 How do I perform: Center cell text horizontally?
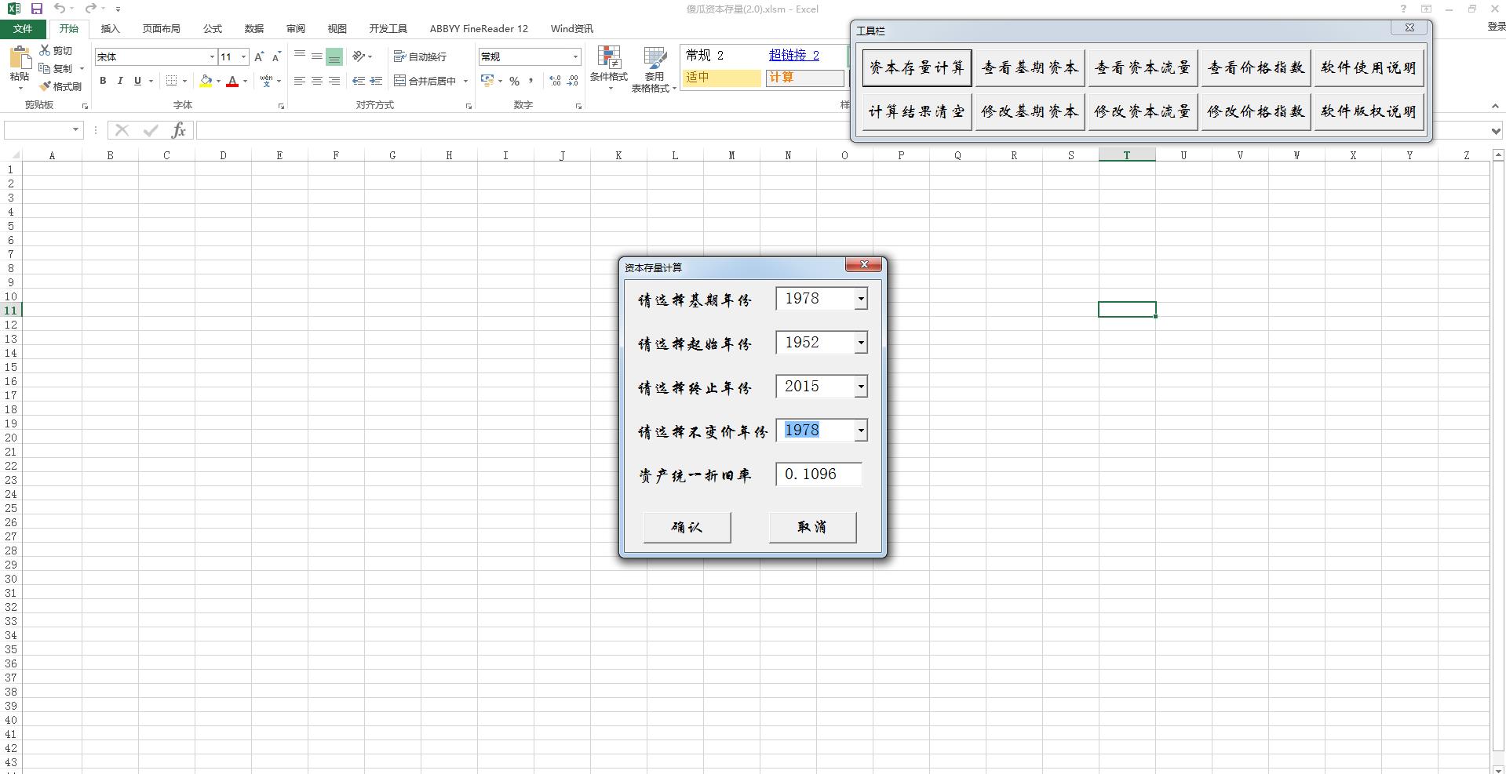[x=317, y=81]
